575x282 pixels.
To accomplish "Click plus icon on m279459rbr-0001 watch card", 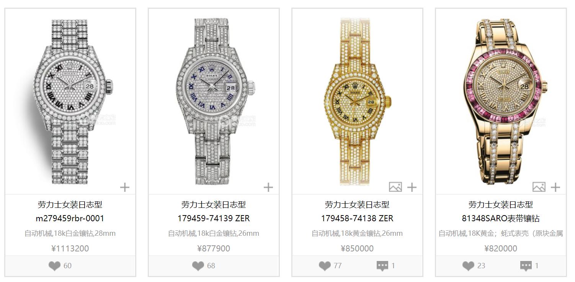I will pos(125,187).
